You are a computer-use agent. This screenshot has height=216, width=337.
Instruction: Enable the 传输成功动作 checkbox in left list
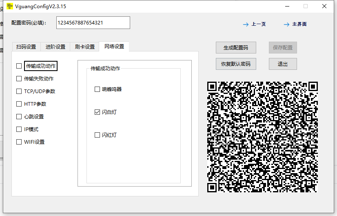pos(19,66)
